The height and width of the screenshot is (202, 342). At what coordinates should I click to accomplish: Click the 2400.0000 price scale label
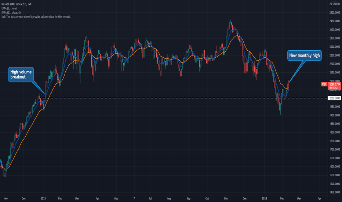pos(335,29)
